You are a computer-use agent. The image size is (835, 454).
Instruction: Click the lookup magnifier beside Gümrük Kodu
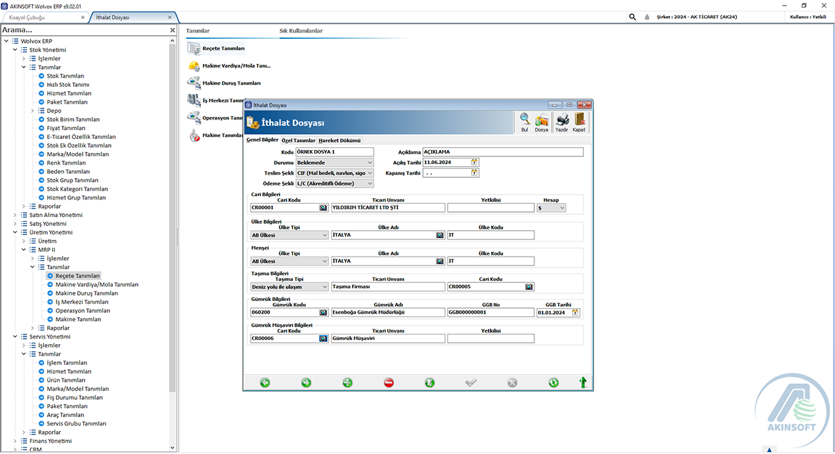[x=321, y=312]
